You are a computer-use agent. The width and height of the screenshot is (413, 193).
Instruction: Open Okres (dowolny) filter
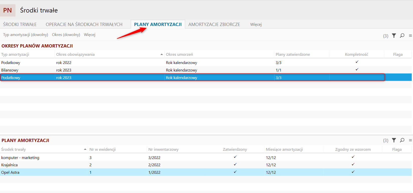66,34
